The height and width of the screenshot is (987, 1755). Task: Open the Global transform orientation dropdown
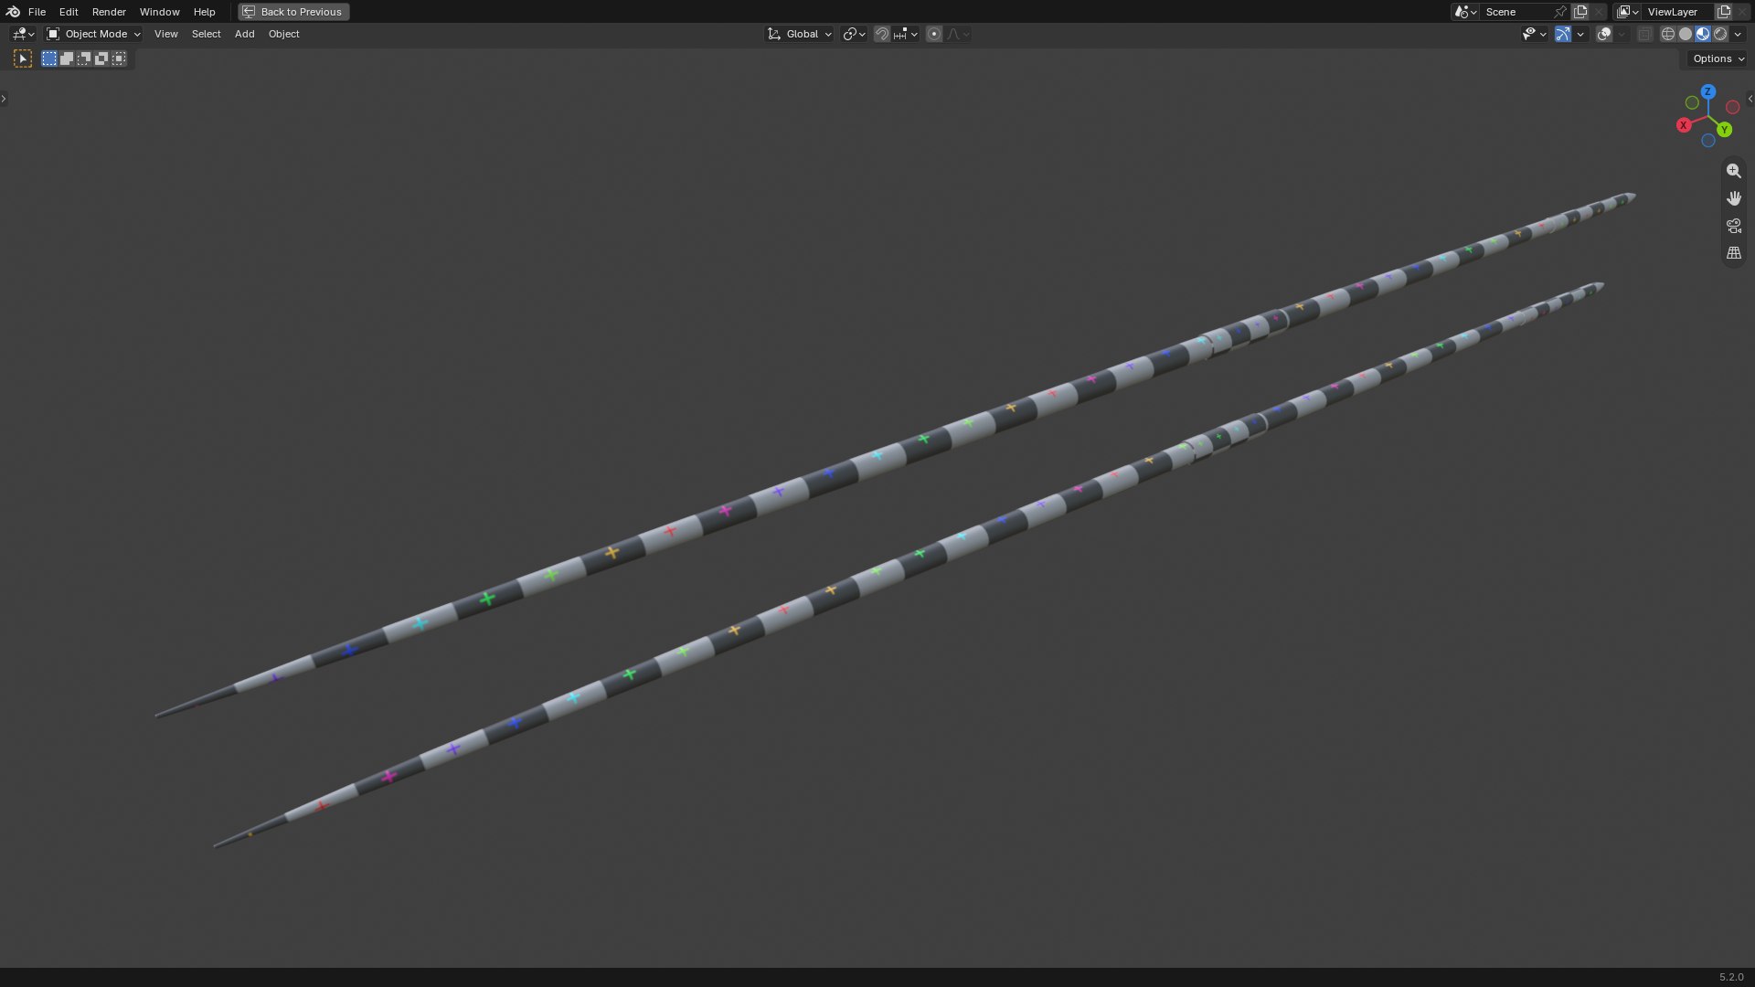pyautogui.click(x=799, y=34)
